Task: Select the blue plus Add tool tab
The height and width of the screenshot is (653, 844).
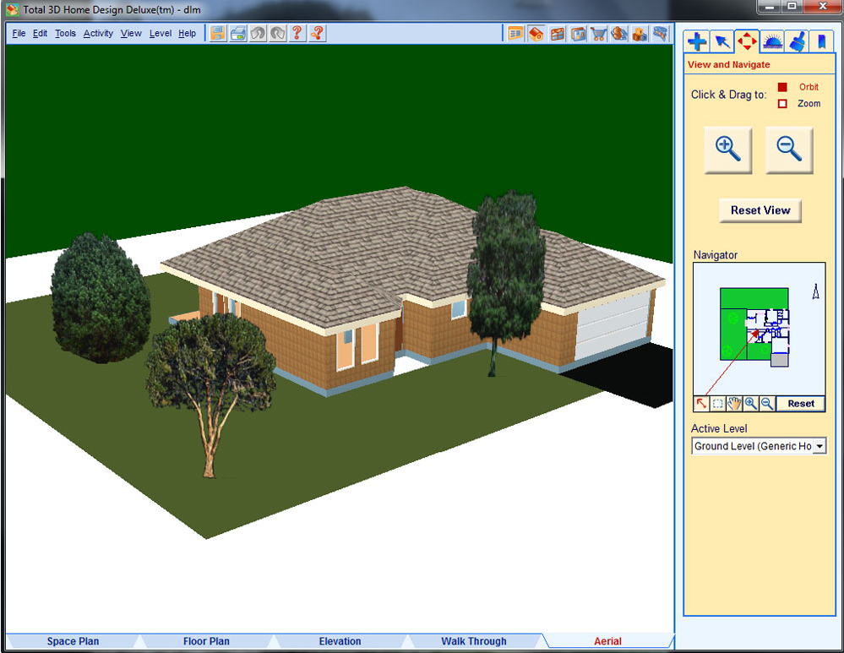Action: coord(696,41)
